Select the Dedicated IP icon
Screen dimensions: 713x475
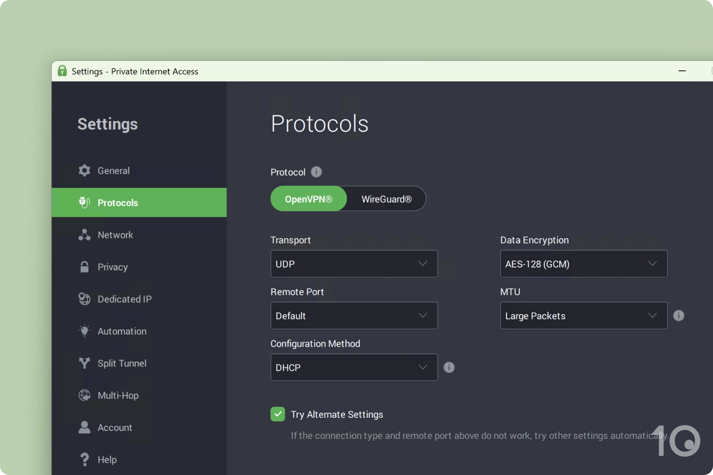tap(84, 299)
